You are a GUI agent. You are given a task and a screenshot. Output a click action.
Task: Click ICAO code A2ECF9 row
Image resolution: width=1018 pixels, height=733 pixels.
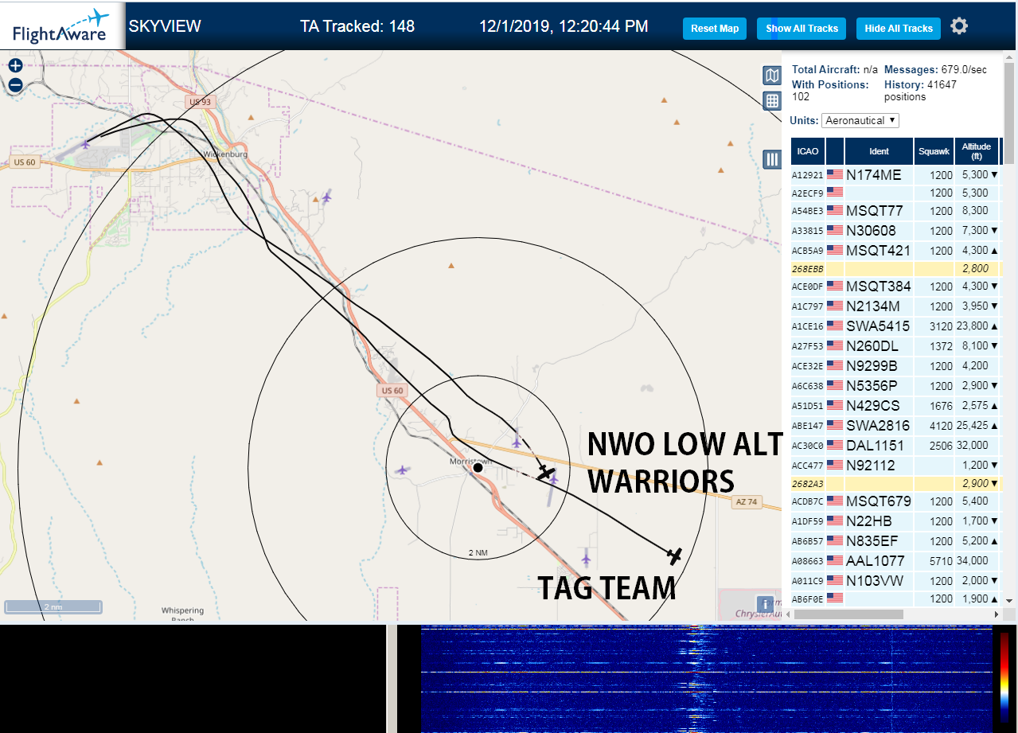coord(807,193)
